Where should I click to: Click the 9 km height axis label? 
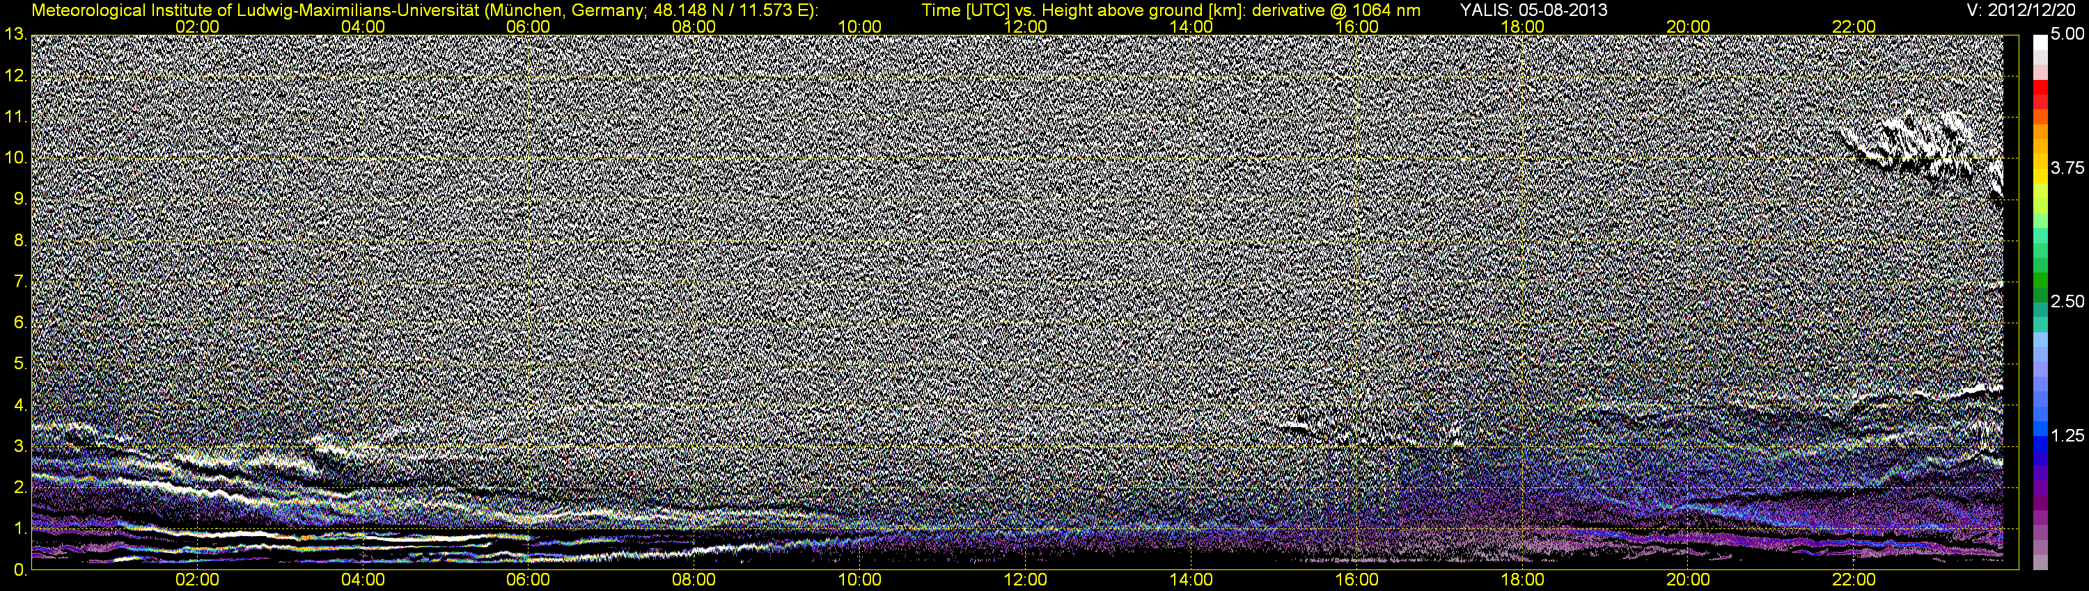pos(20,199)
